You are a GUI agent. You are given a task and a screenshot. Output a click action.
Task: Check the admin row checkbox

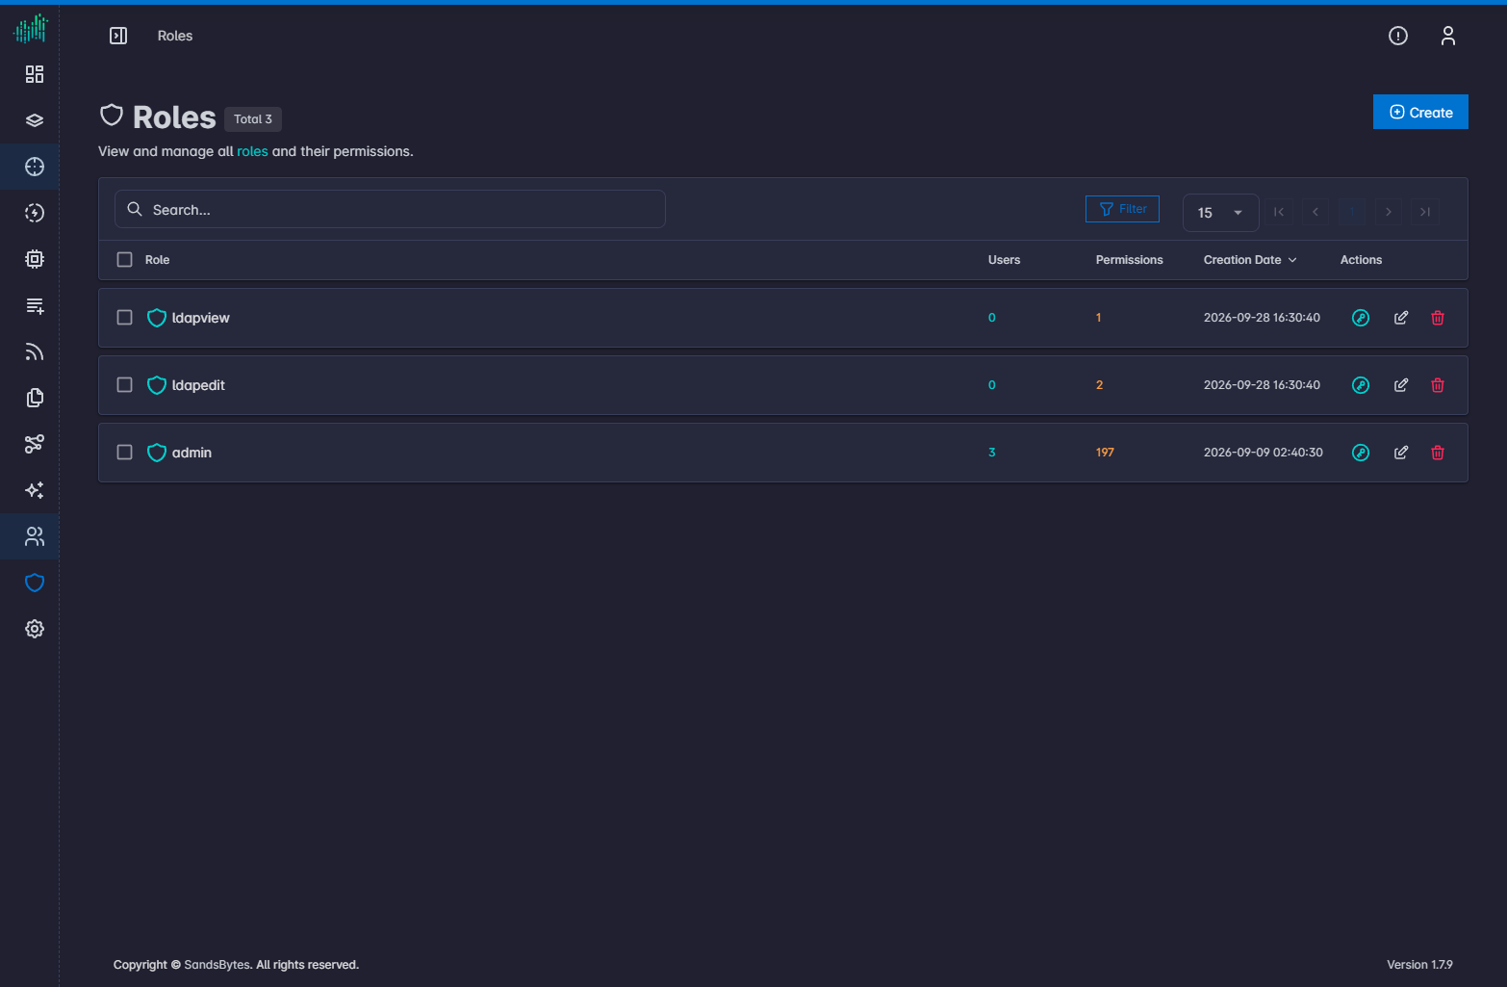tap(124, 453)
